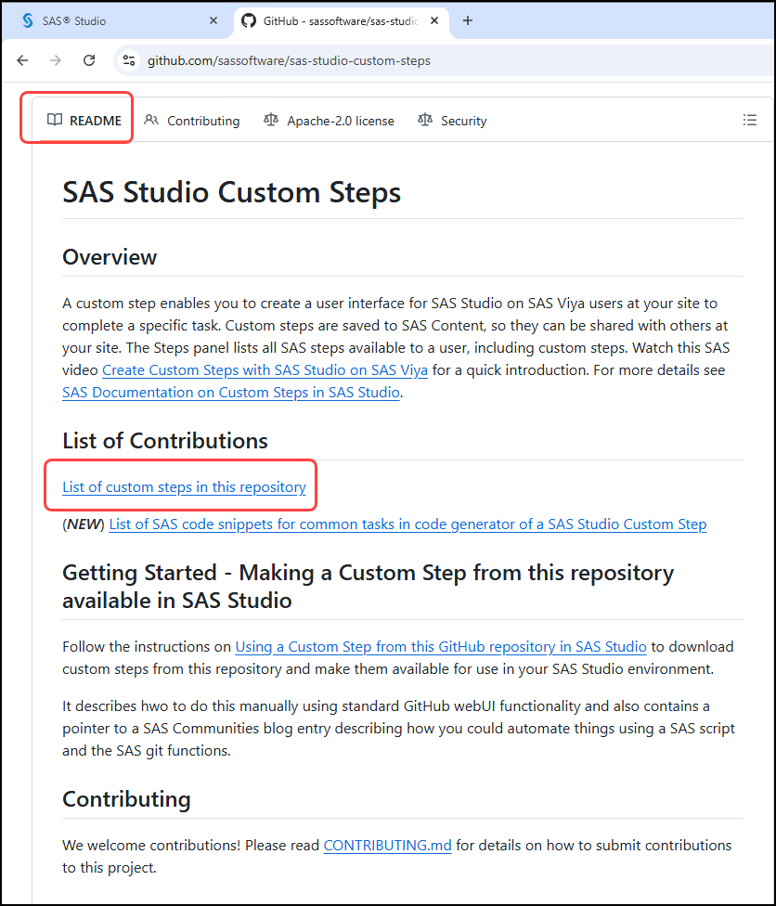Click the Overview heading

[x=110, y=257]
